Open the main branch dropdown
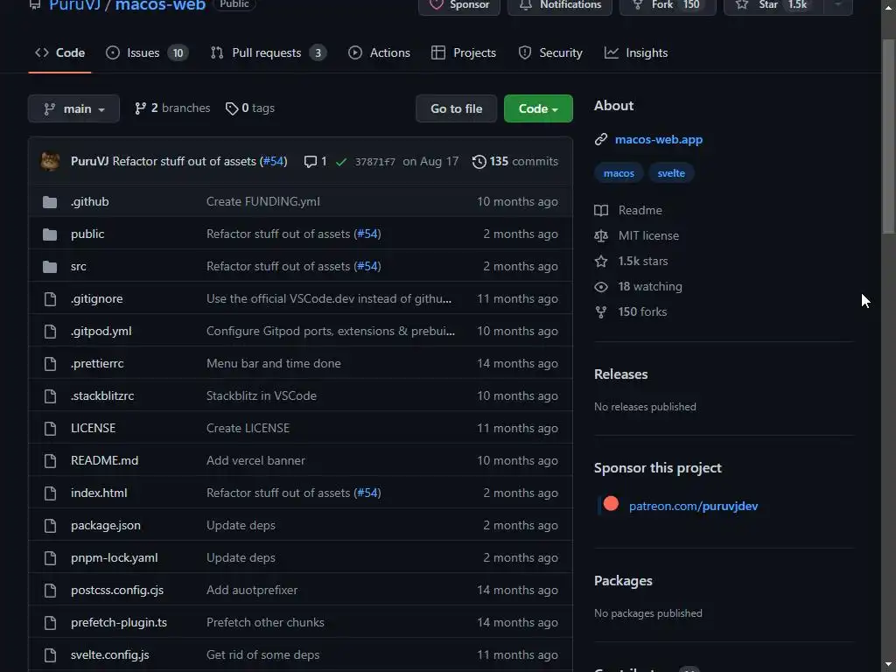Screen dimensions: 896x672 (73, 108)
